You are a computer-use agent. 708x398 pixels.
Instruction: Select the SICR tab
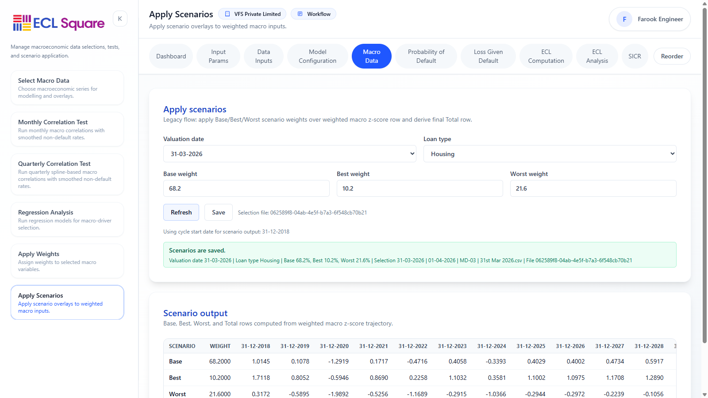coord(635,56)
